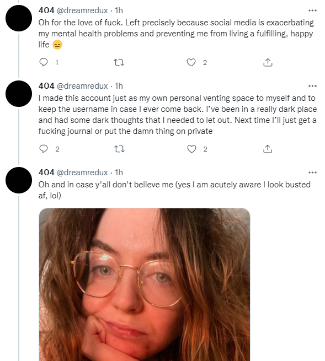Image resolution: width=325 pixels, height=361 pixels.
Task: Retweet the 'Oh for the love' tweet
Action: click(x=119, y=62)
